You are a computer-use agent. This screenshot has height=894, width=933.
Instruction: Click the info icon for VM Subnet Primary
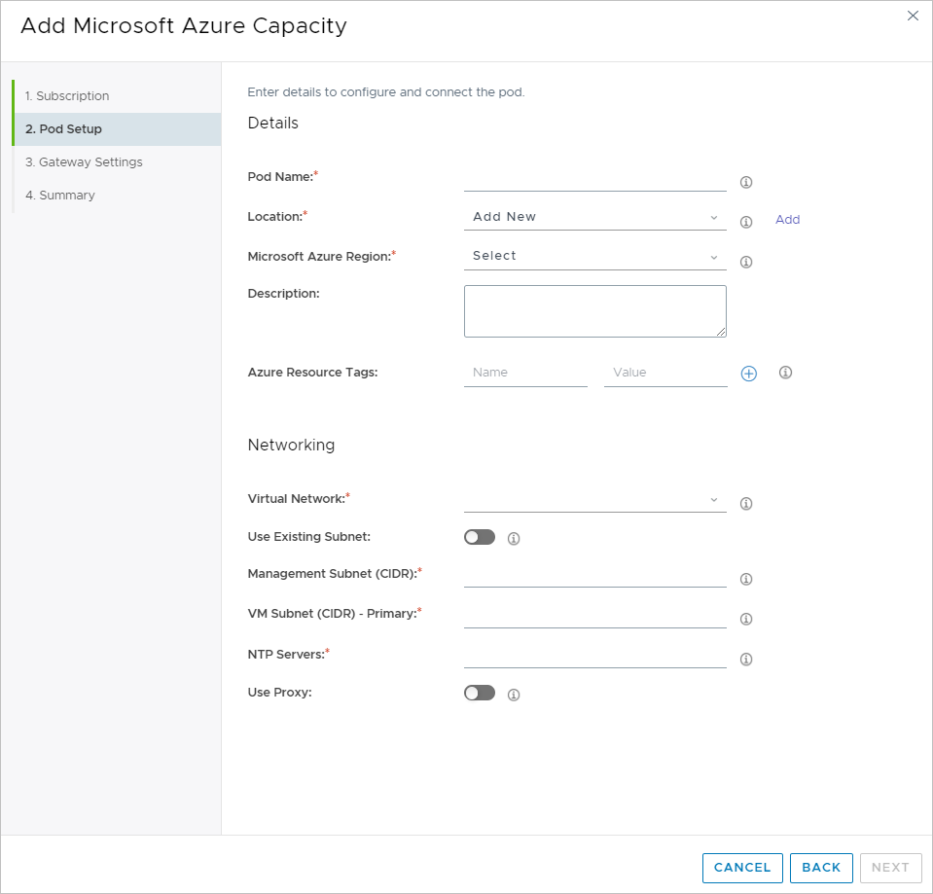746,620
